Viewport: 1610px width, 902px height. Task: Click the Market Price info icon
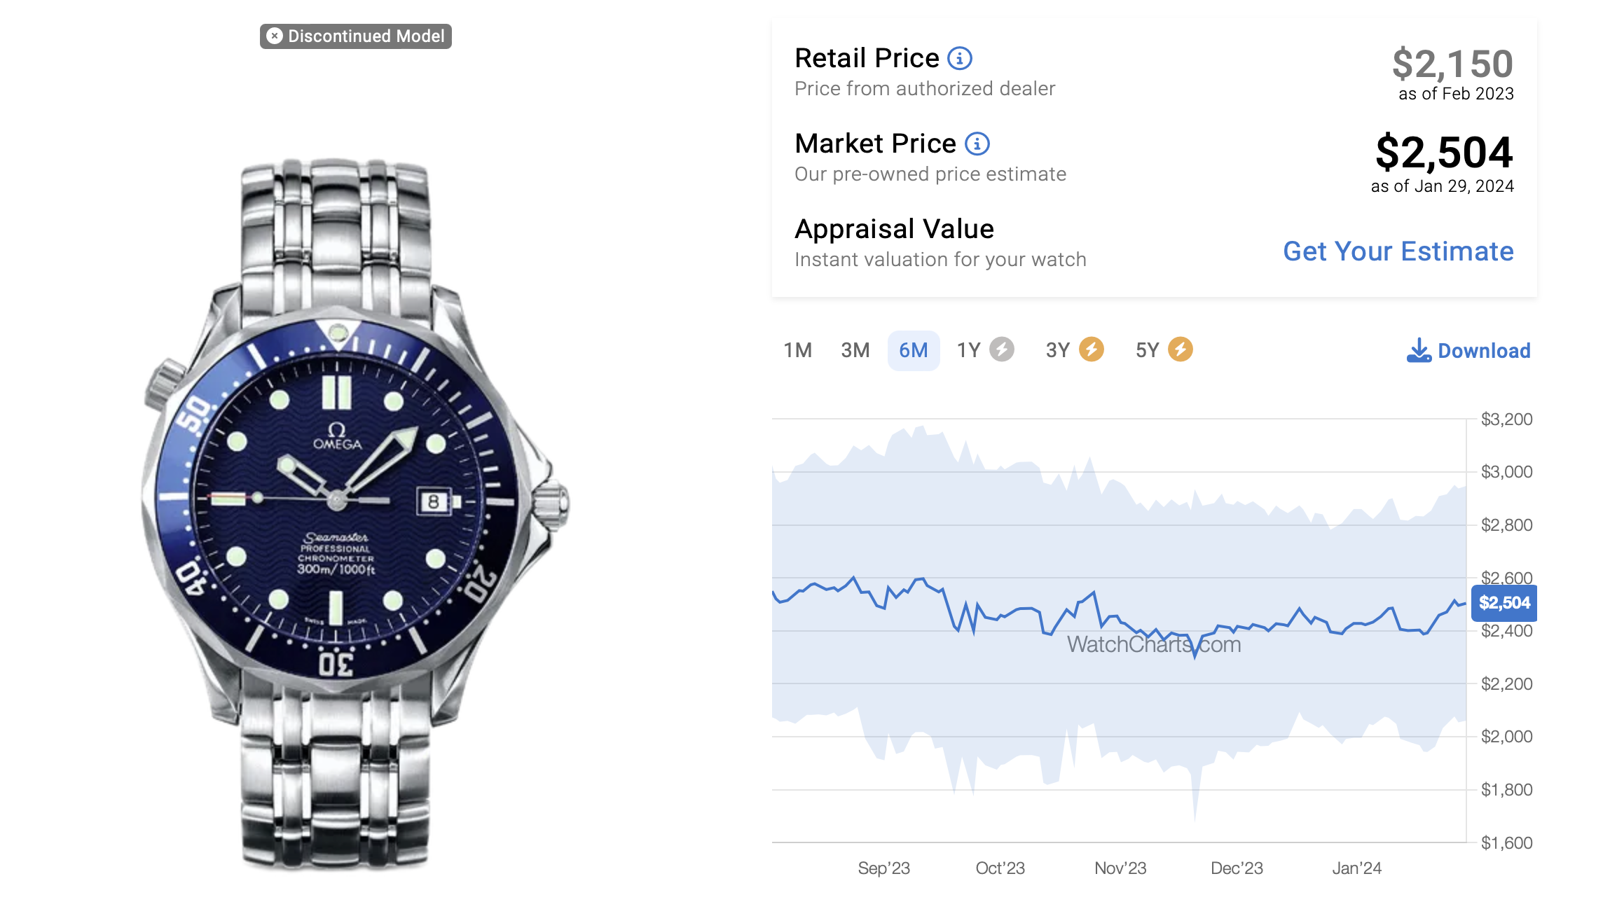pos(977,144)
